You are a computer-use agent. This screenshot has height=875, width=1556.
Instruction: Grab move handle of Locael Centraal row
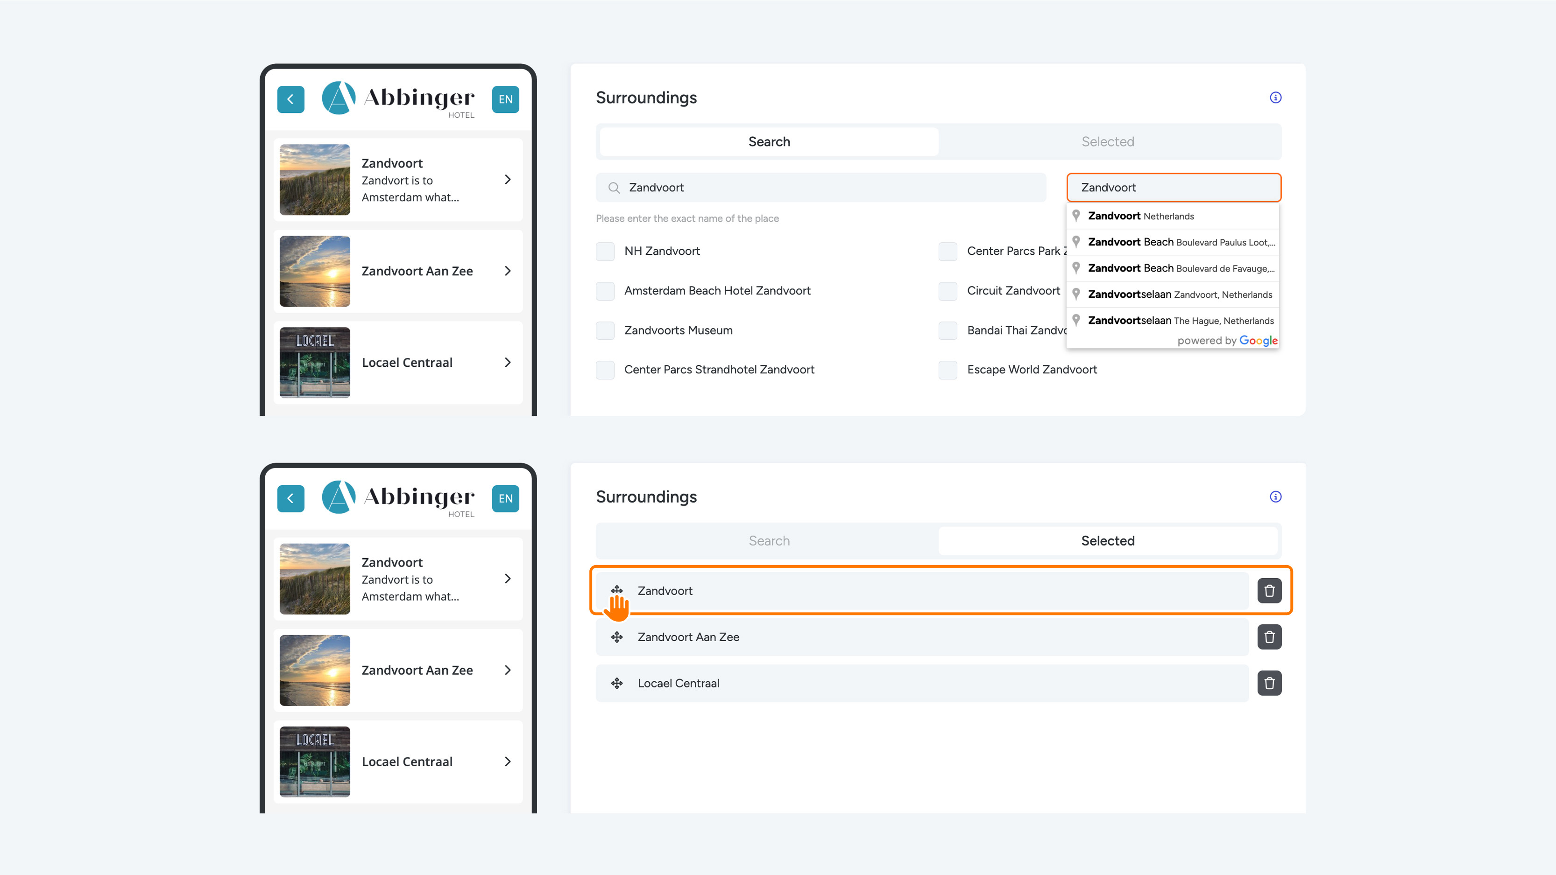click(x=616, y=683)
